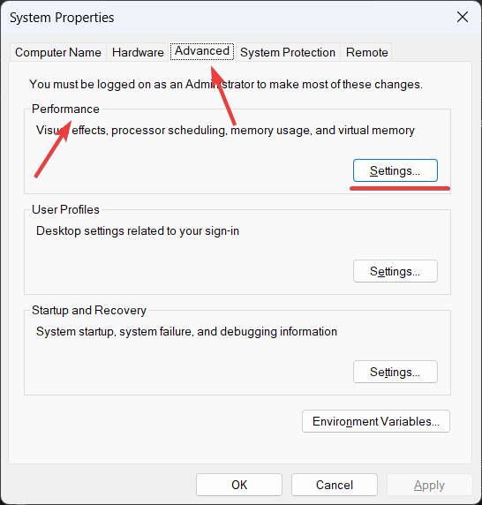
Task: Click the Administrator login notice text
Action: (x=226, y=85)
